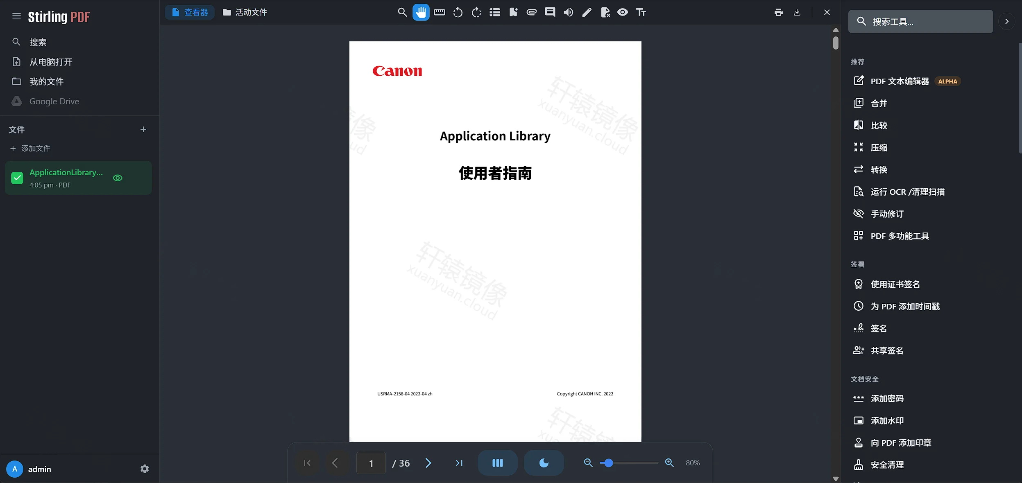Click the read aloud speaker icon
This screenshot has width=1022, height=483.
568,12
